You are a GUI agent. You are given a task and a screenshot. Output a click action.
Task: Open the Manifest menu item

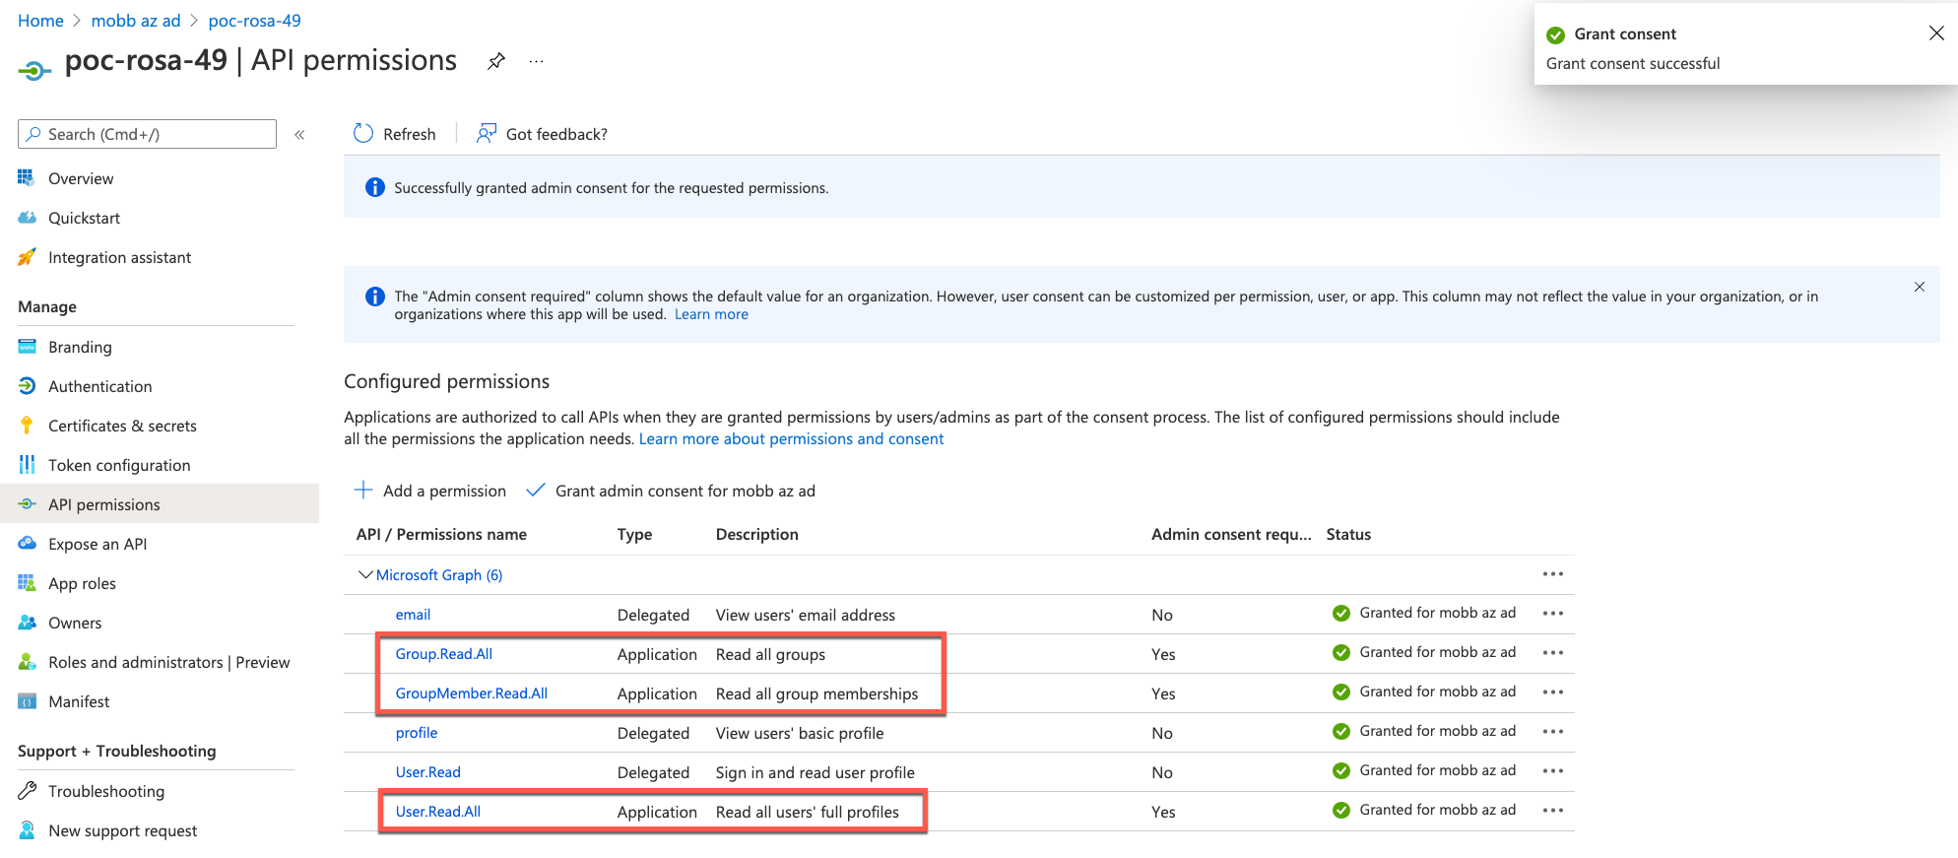79,701
